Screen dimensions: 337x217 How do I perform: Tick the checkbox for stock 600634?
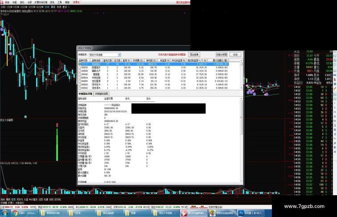point(80,78)
